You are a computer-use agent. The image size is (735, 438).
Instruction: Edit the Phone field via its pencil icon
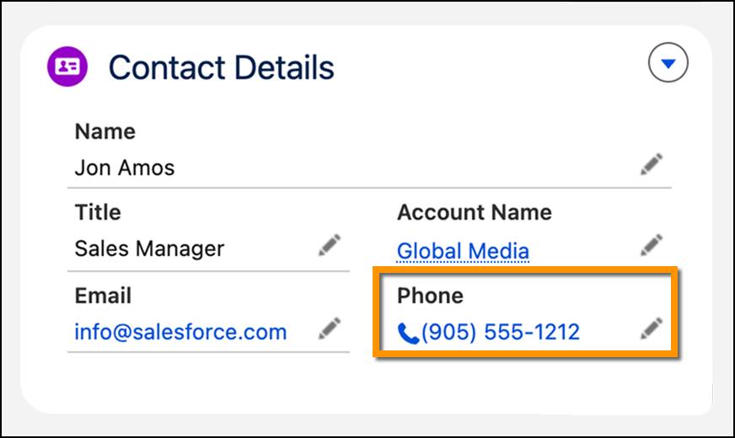pos(652,328)
